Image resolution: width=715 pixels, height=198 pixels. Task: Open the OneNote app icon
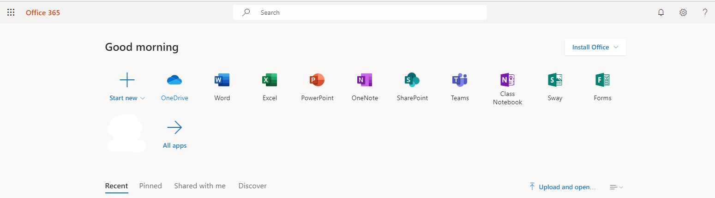pos(365,80)
